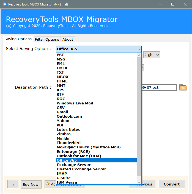Choose EML in the dropdown list
Viewport: 192px width, 194px height.
[96, 63]
